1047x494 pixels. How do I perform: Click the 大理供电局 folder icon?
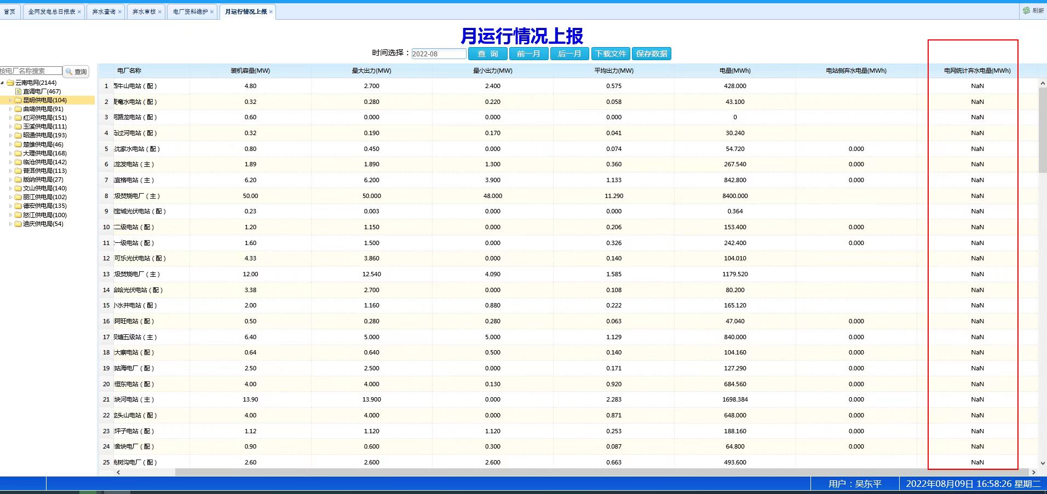coord(18,153)
